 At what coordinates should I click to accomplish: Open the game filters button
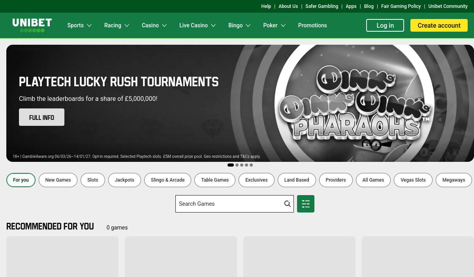tap(306, 204)
